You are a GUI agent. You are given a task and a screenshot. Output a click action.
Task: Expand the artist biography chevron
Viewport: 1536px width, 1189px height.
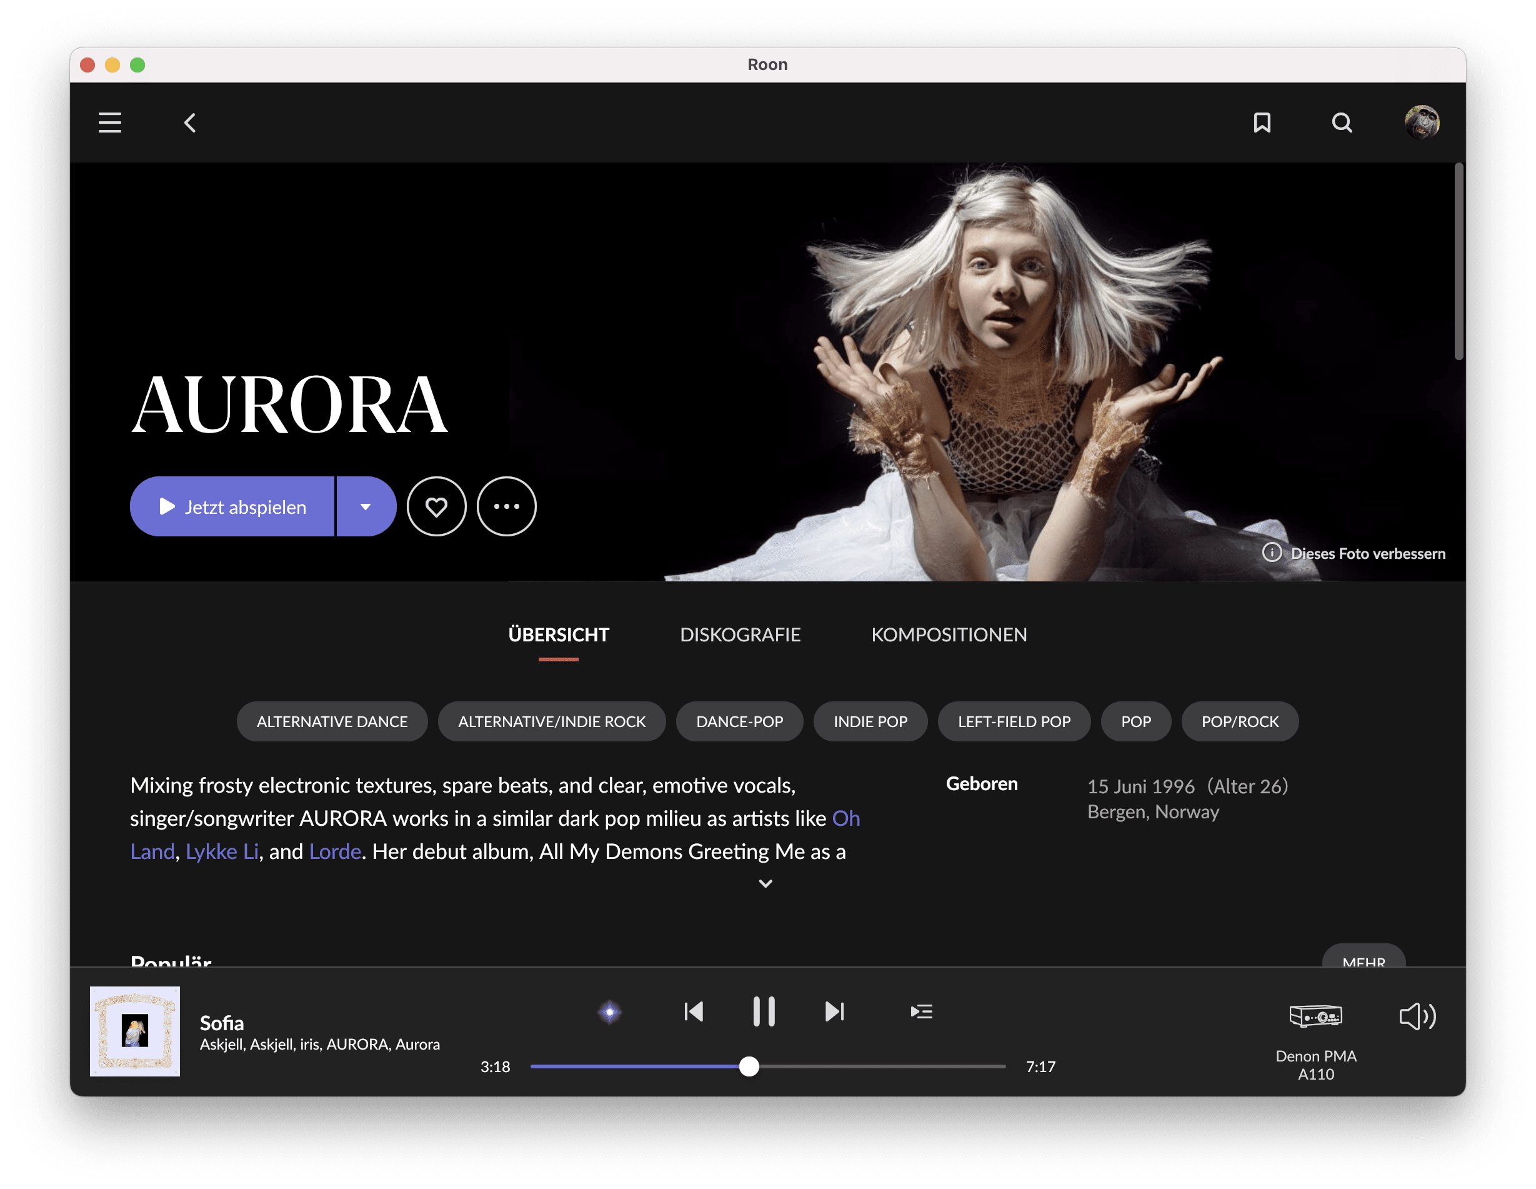[765, 884]
